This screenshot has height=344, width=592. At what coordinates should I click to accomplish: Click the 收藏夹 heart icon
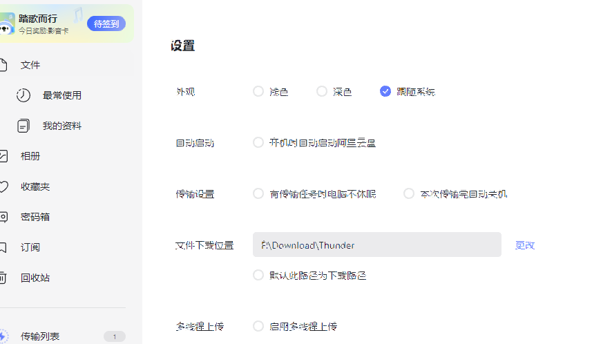coord(3,187)
